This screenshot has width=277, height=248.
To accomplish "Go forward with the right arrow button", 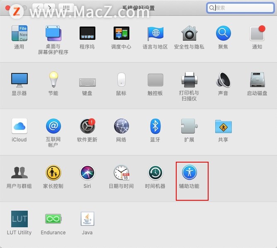I will coord(49,7).
